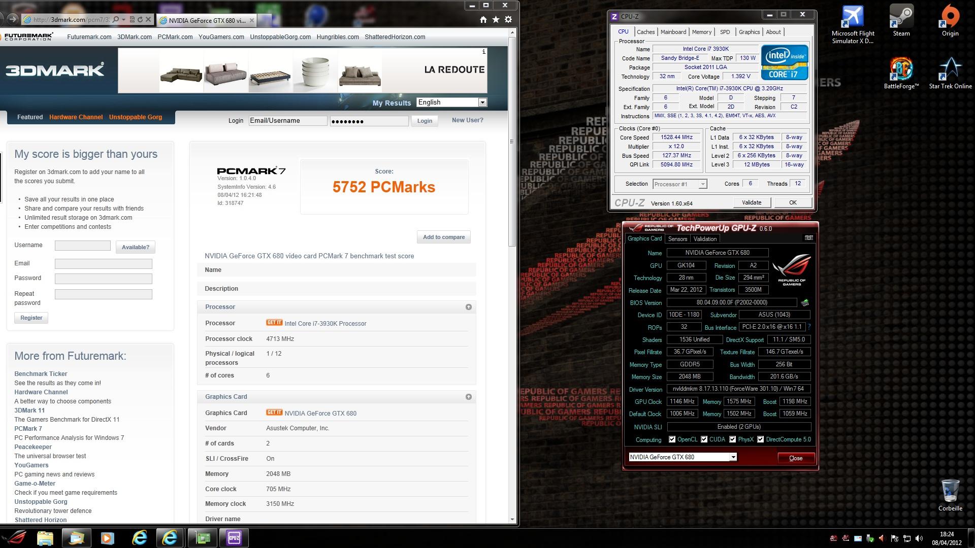Open Benchmark Ticker link
The image size is (975, 548).
pyautogui.click(x=41, y=374)
